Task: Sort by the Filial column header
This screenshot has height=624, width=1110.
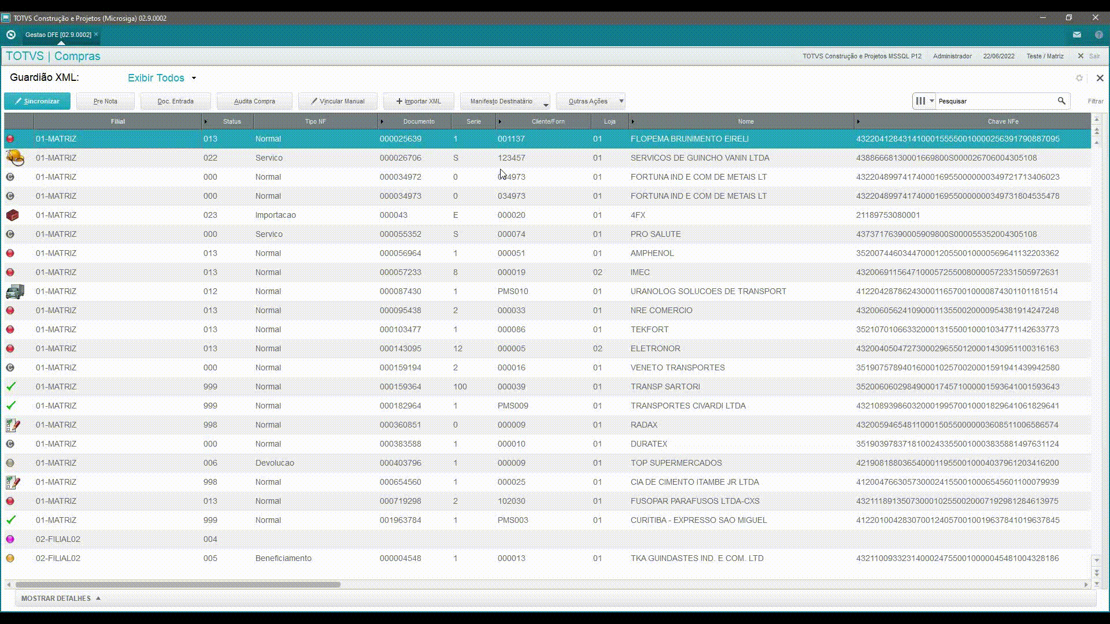Action: 118,121
